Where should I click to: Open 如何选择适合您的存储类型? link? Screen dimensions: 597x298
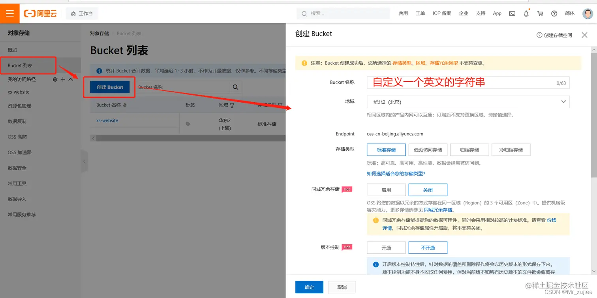(396, 173)
